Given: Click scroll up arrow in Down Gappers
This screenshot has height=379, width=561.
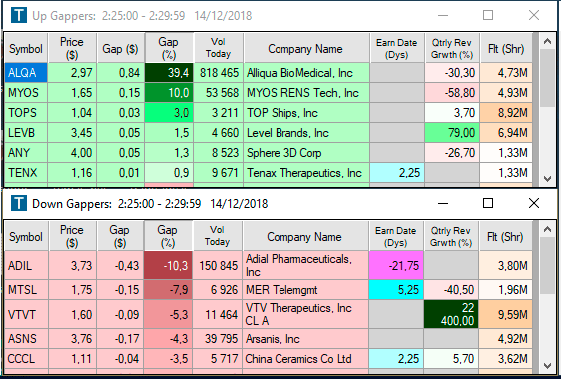Looking at the screenshot, I should pyautogui.click(x=547, y=230).
